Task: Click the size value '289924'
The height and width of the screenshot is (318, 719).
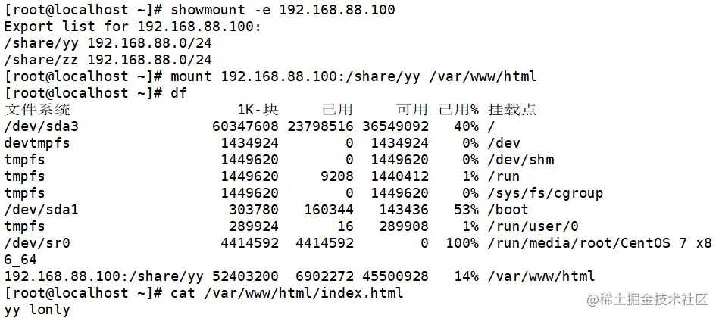Action: (x=254, y=226)
